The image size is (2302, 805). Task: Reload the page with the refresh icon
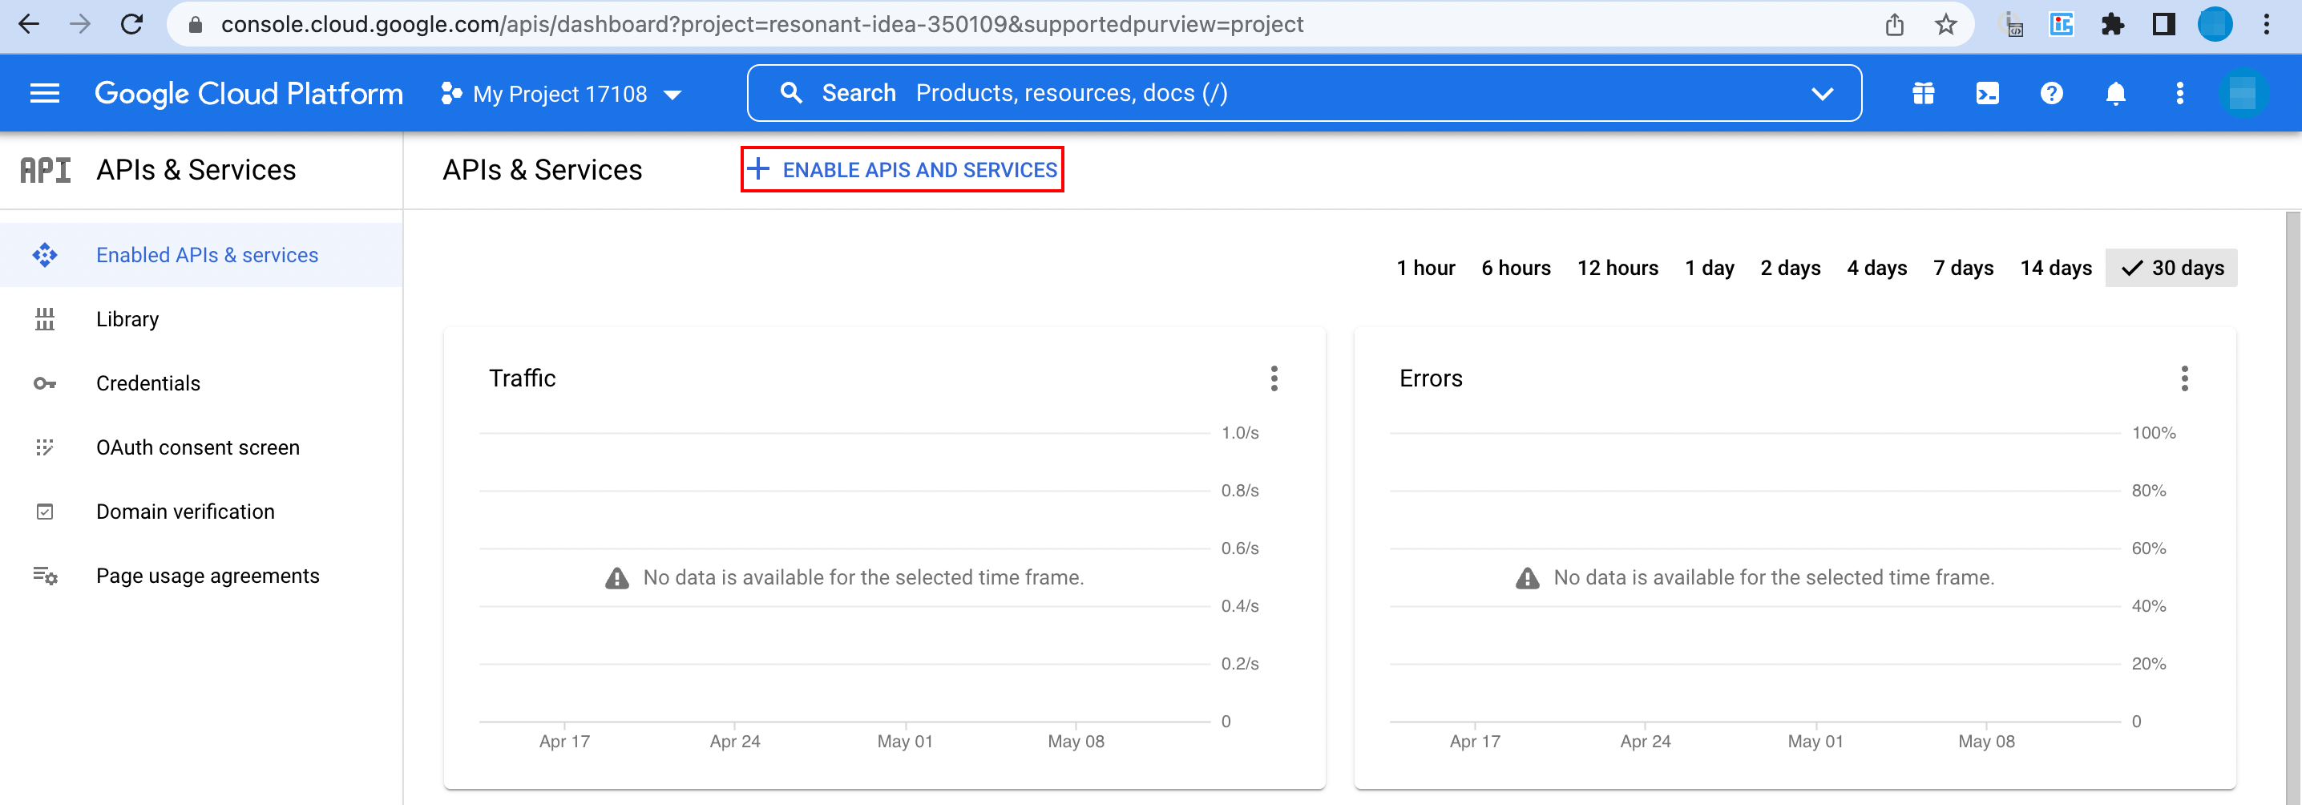[132, 24]
